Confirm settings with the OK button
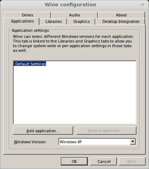This screenshot has height=169, width=149. (x=74, y=161)
